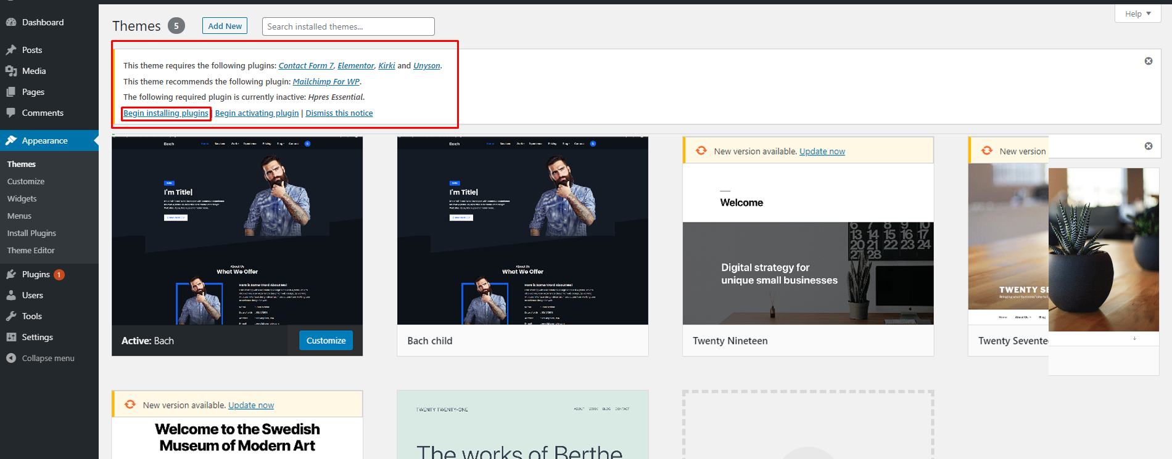This screenshot has width=1172, height=459.
Task: Open the Twenty Seventeen theme thumbnail
Action: click(1009, 243)
